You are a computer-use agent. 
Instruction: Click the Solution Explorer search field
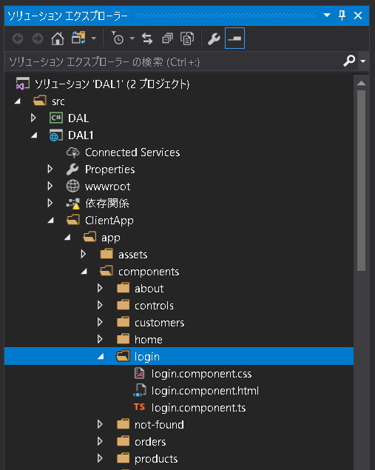[174, 61]
